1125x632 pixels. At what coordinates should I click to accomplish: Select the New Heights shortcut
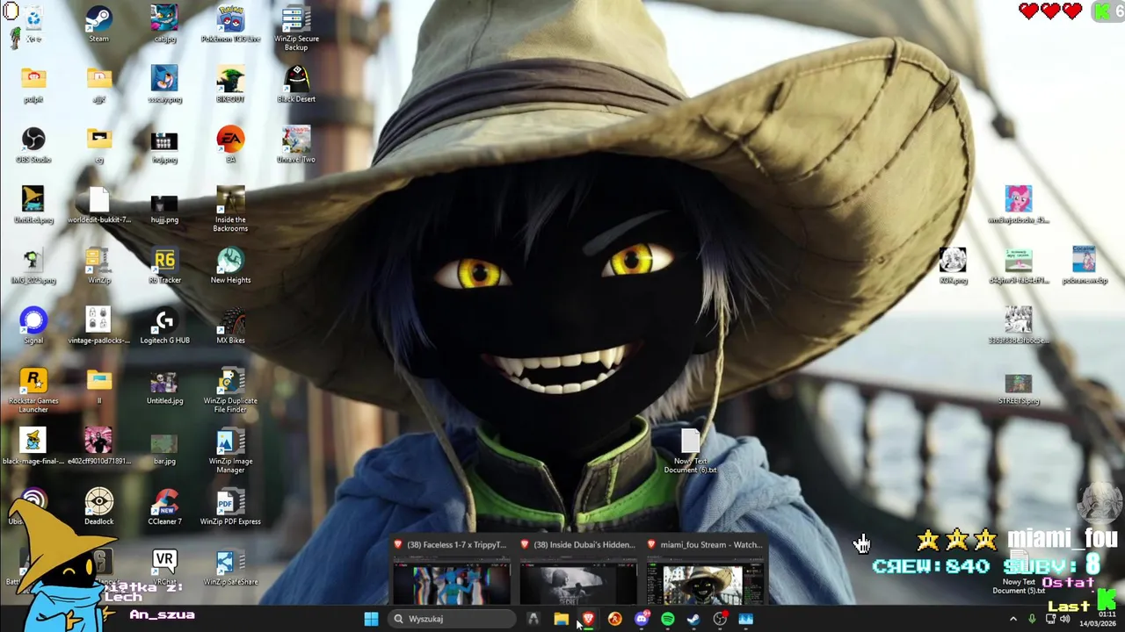[x=230, y=266]
